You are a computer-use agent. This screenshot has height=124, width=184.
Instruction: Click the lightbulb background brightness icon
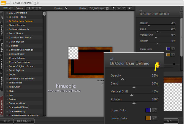coord(129,8)
